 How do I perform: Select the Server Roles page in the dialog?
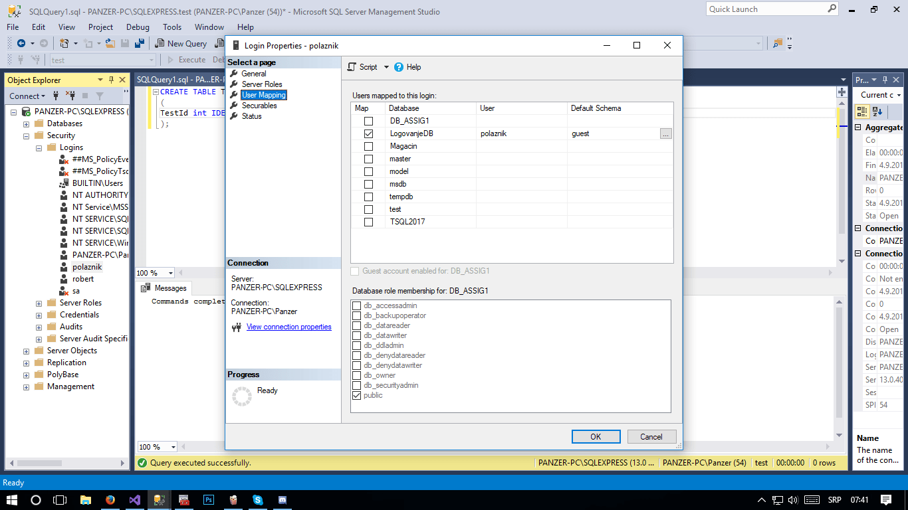(x=261, y=84)
